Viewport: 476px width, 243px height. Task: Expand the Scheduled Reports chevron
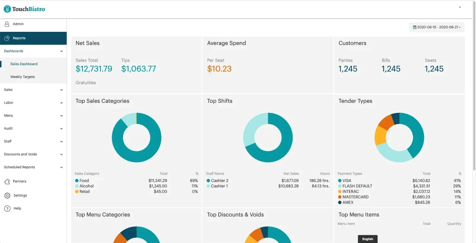point(61,167)
